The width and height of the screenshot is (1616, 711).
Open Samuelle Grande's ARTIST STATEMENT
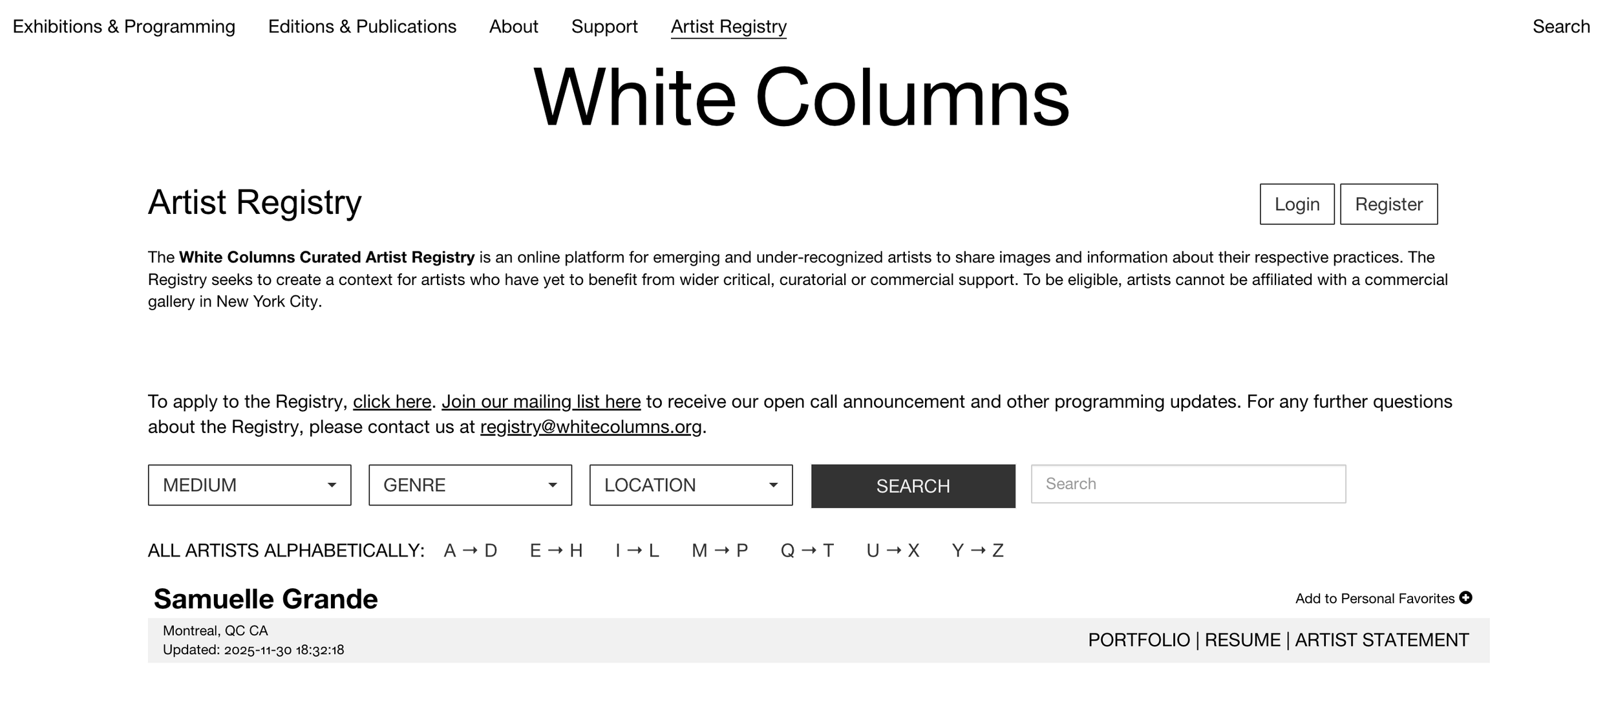click(x=1381, y=640)
